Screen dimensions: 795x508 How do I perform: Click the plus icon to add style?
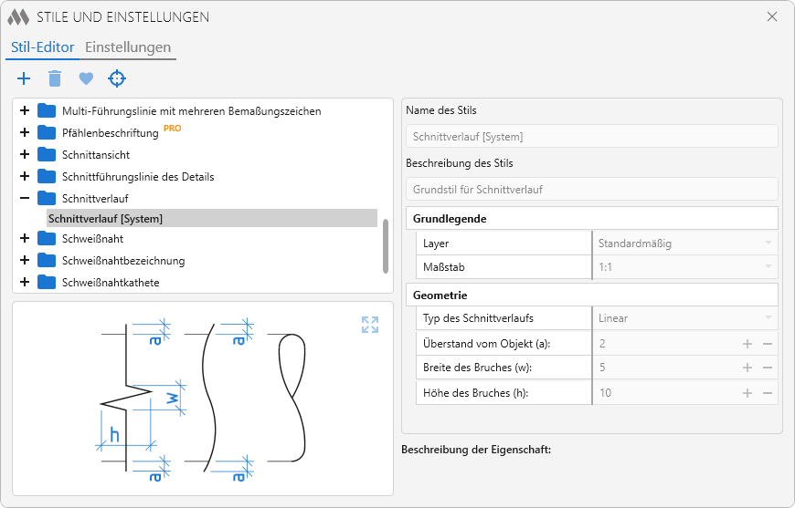click(x=24, y=78)
